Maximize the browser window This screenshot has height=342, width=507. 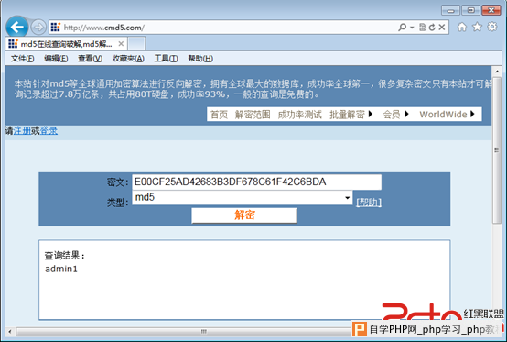[x=470, y=10]
